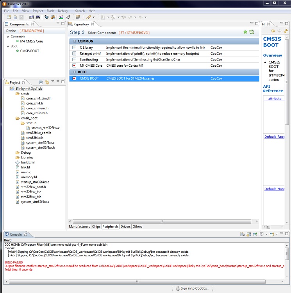The height and width of the screenshot is (293, 291).
Task: Click Sign in to CooCox
Action: pyautogui.click(x=193, y=288)
